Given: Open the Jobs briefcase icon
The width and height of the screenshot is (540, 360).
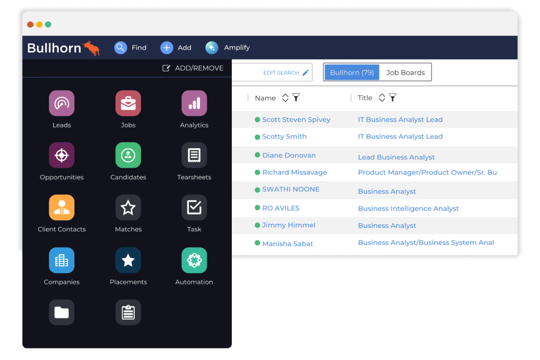Looking at the screenshot, I should (x=128, y=103).
